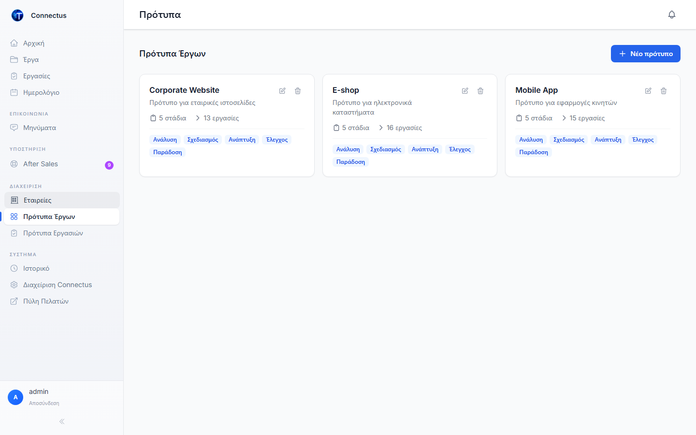This screenshot has height=435, width=696.
Task: Click the Αποσύνδεση logout link
Action: (x=44, y=403)
